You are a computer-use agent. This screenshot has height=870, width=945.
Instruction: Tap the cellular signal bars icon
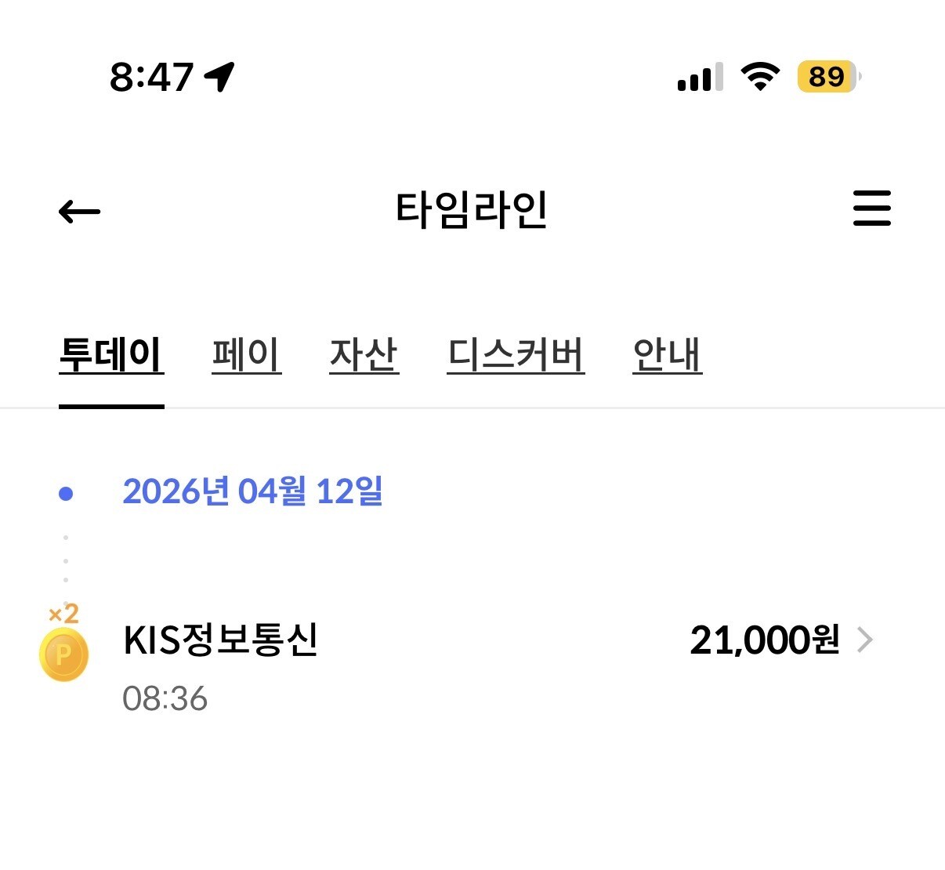point(701,77)
